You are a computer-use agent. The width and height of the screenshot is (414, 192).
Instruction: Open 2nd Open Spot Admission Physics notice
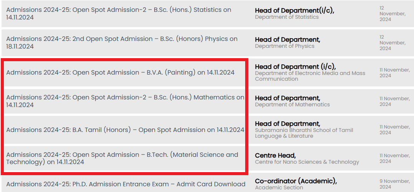pos(122,42)
